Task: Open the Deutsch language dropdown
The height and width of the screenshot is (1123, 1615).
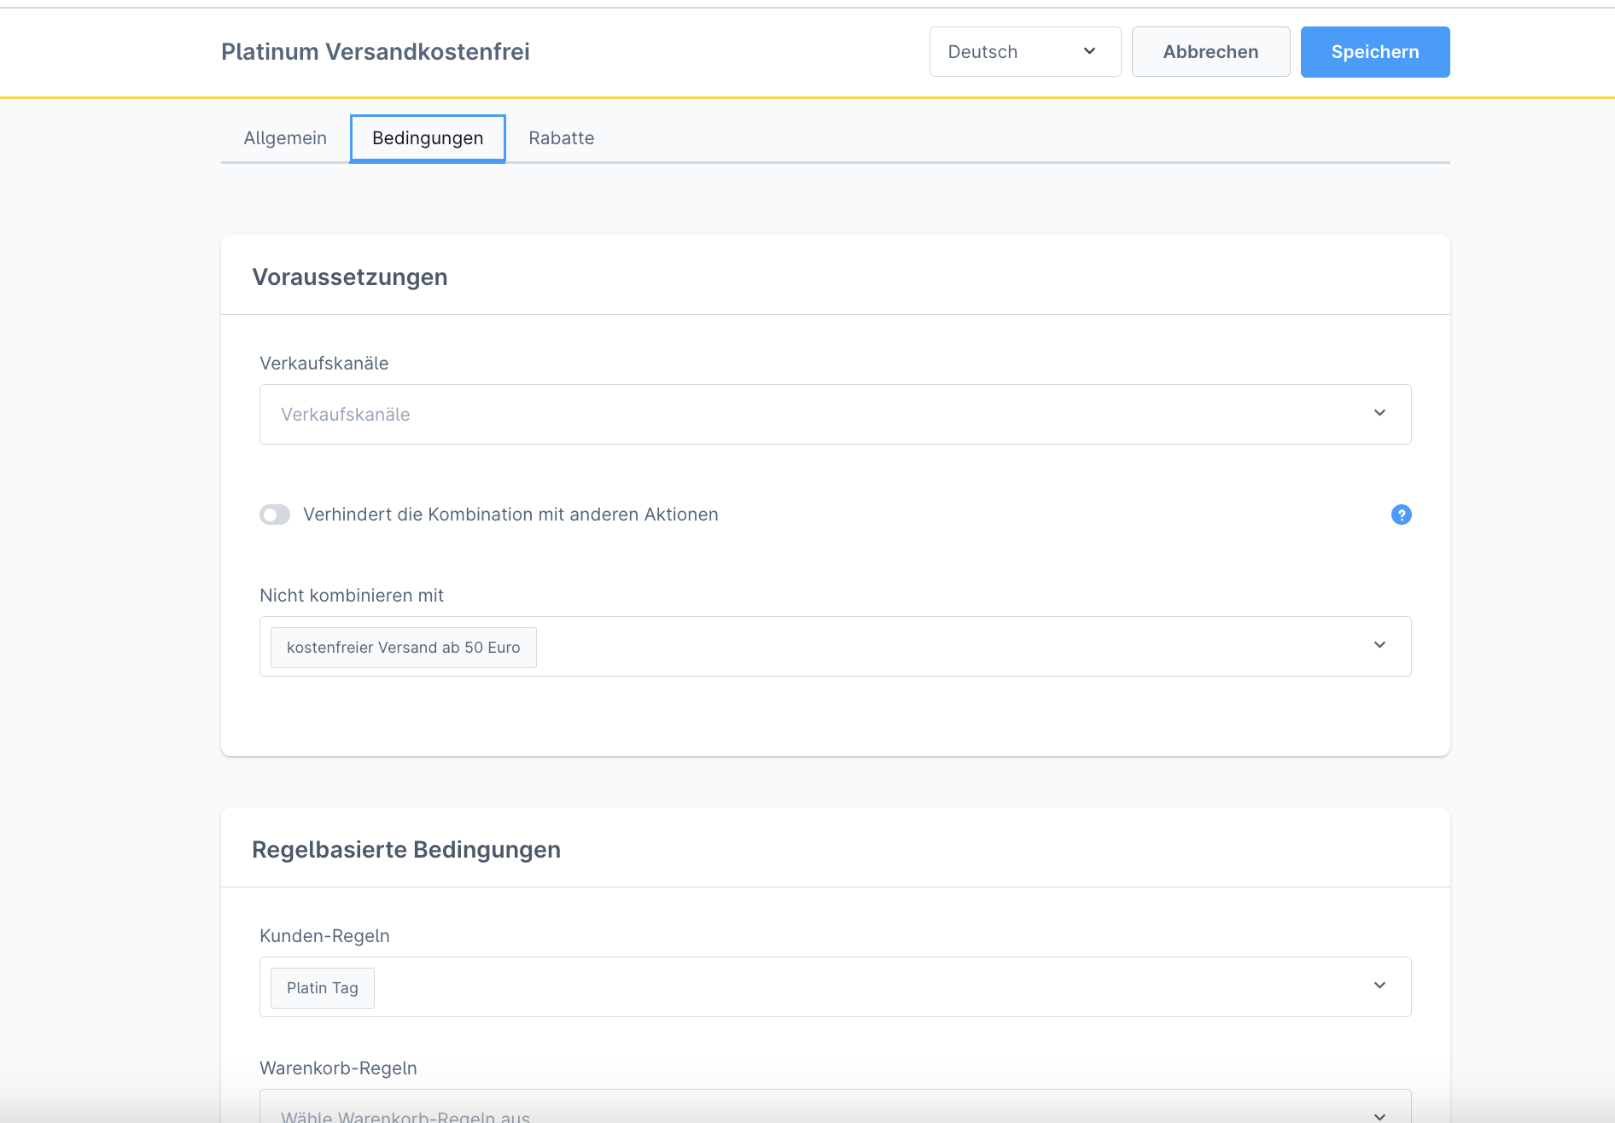Action: pyautogui.click(x=1024, y=52)
